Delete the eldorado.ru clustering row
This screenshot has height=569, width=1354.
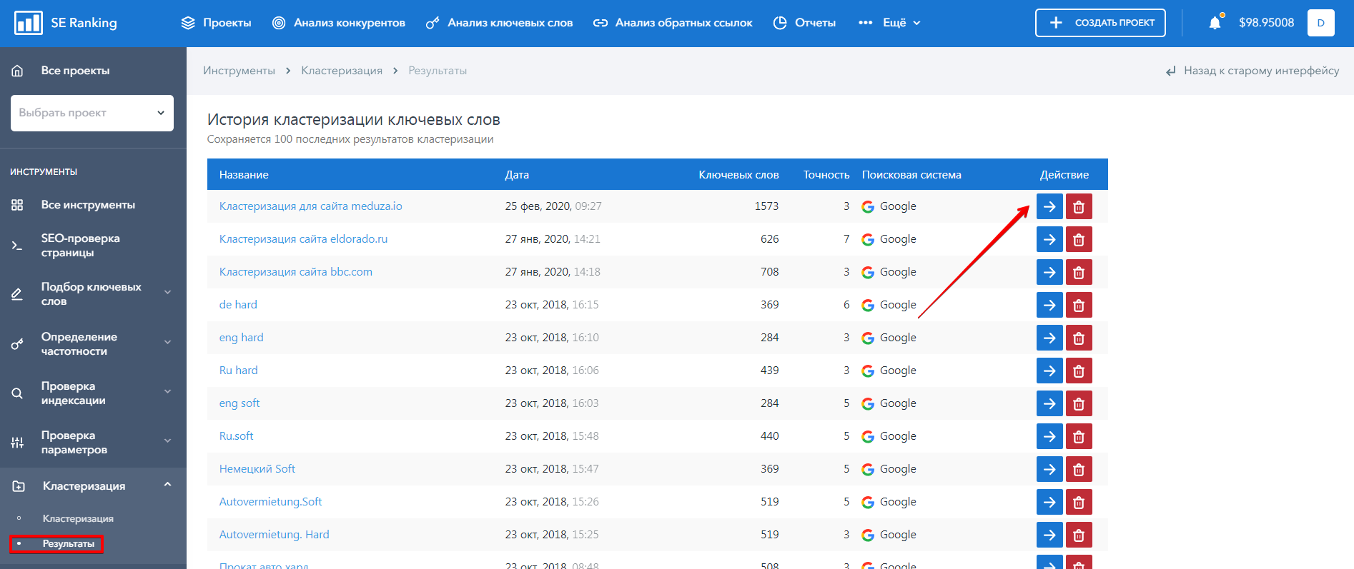click(1078, 239)
